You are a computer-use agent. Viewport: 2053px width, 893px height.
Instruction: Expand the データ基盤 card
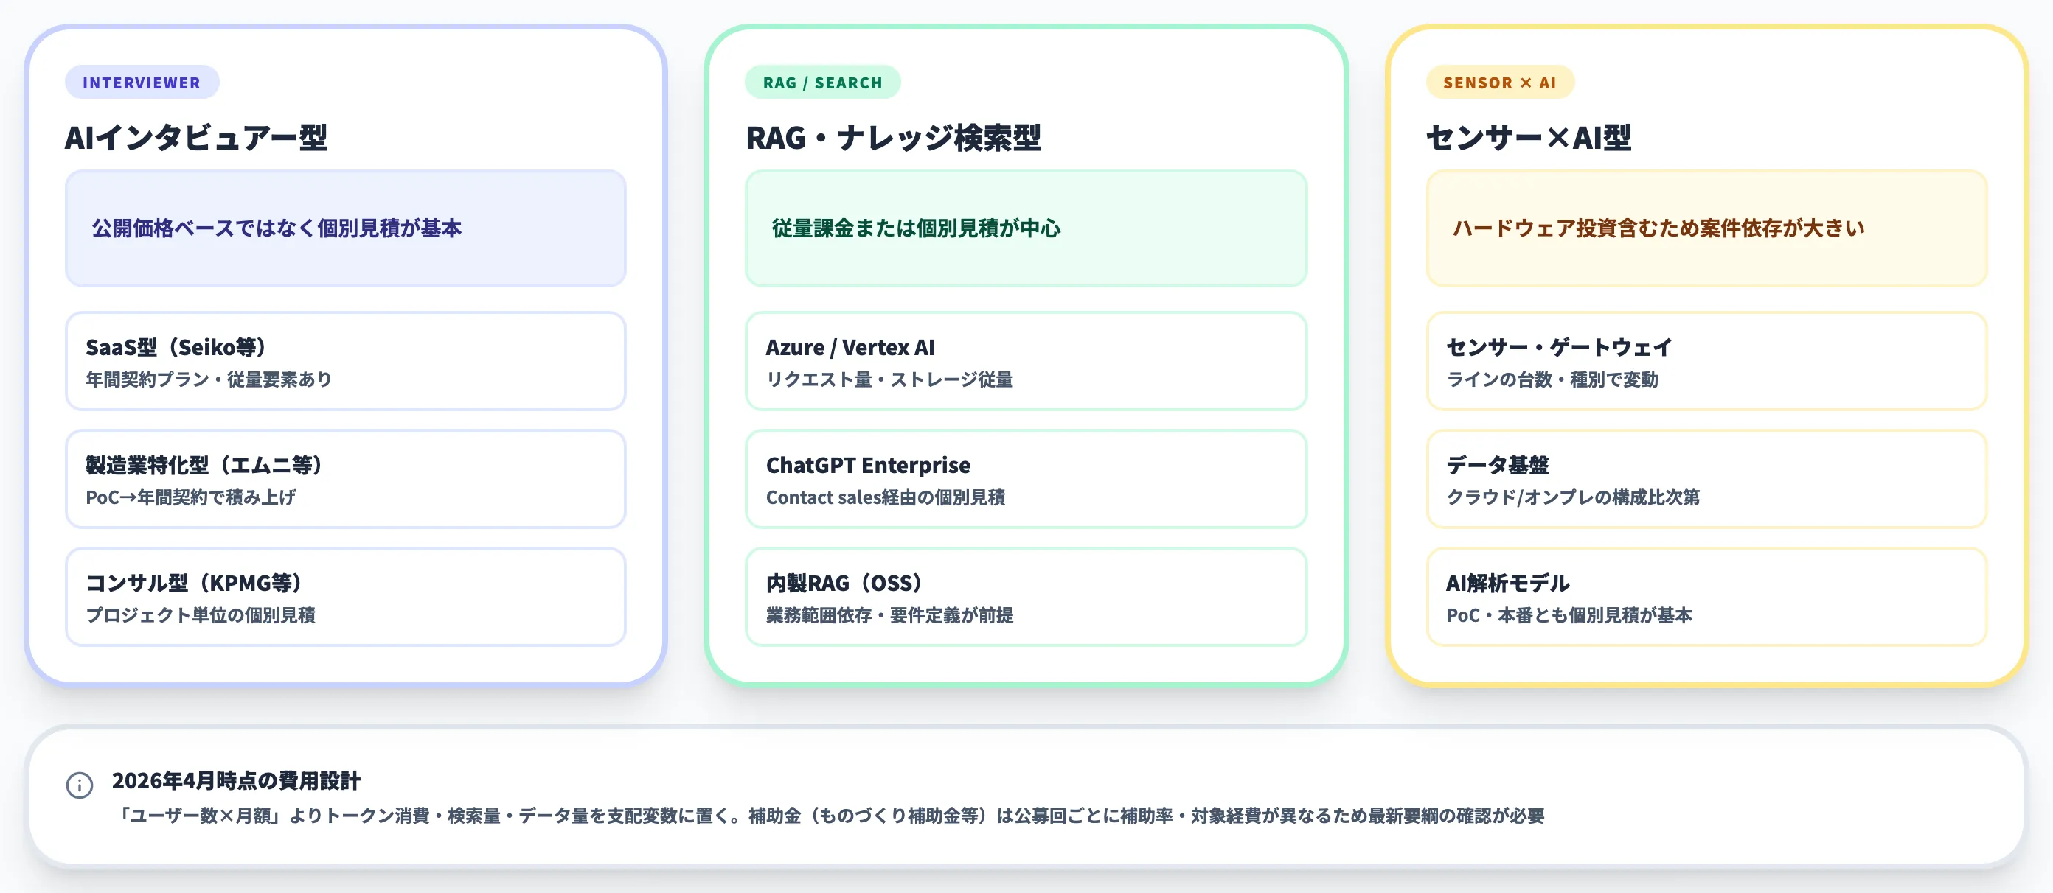pyautogui.click(x=1706, y=480)
